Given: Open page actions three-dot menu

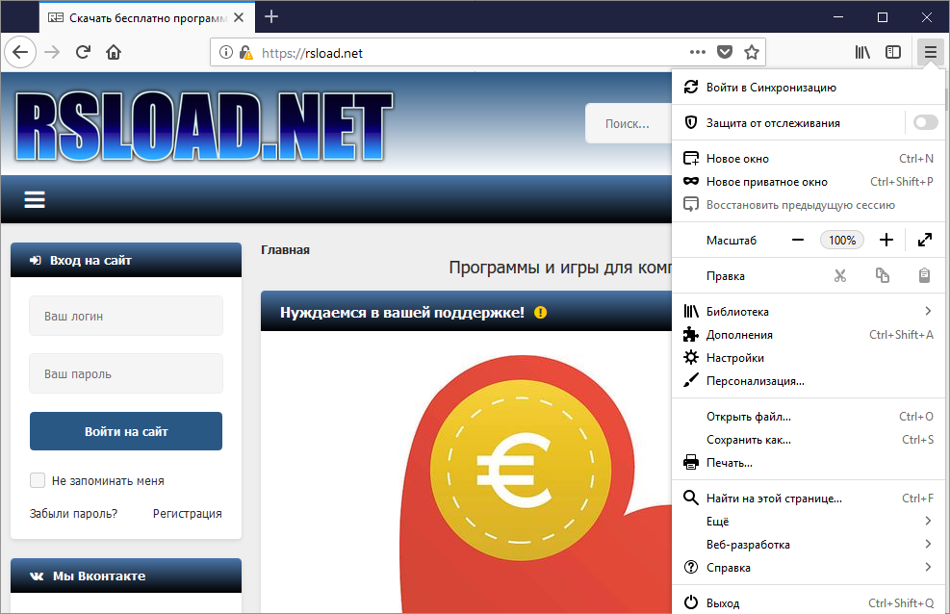Looking at the screenshot, I should click(x=698, y=52).
